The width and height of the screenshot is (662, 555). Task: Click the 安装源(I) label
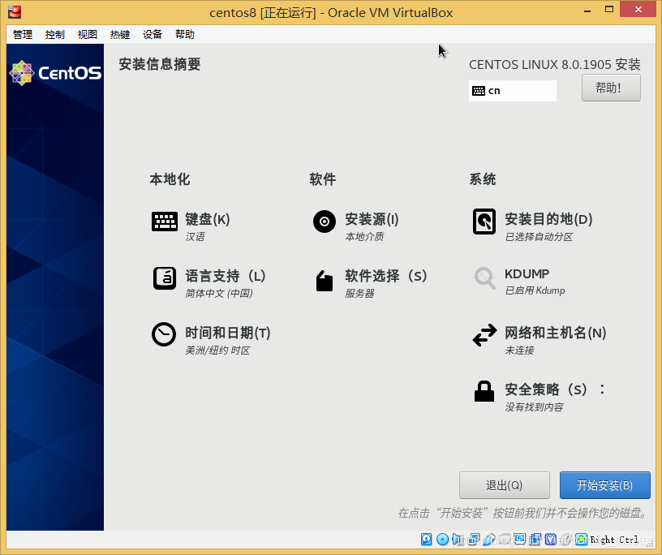[x=372, y=219]
